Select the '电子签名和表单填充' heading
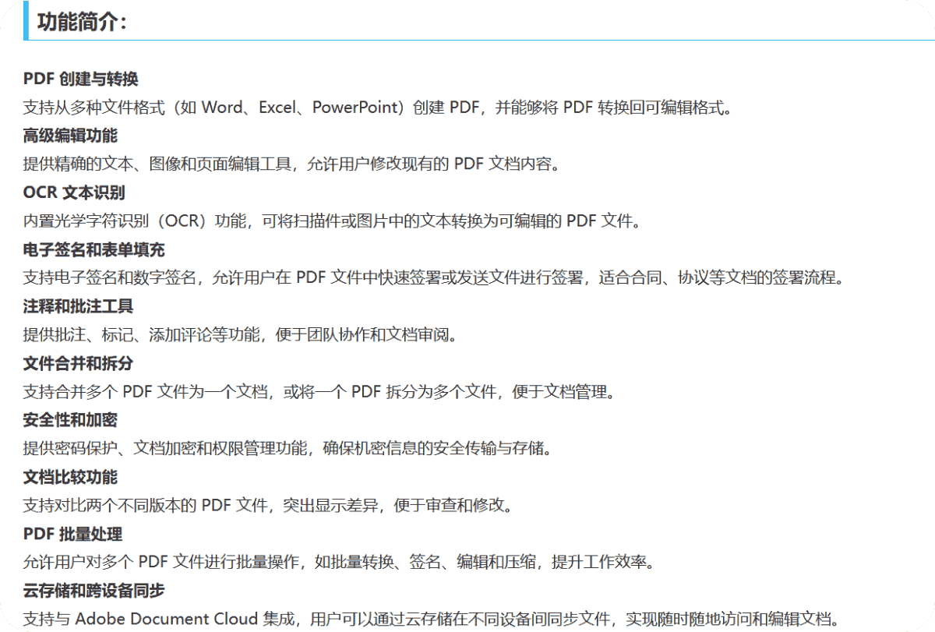The width and height of the screenshot is (935, 632). [93, 249]
